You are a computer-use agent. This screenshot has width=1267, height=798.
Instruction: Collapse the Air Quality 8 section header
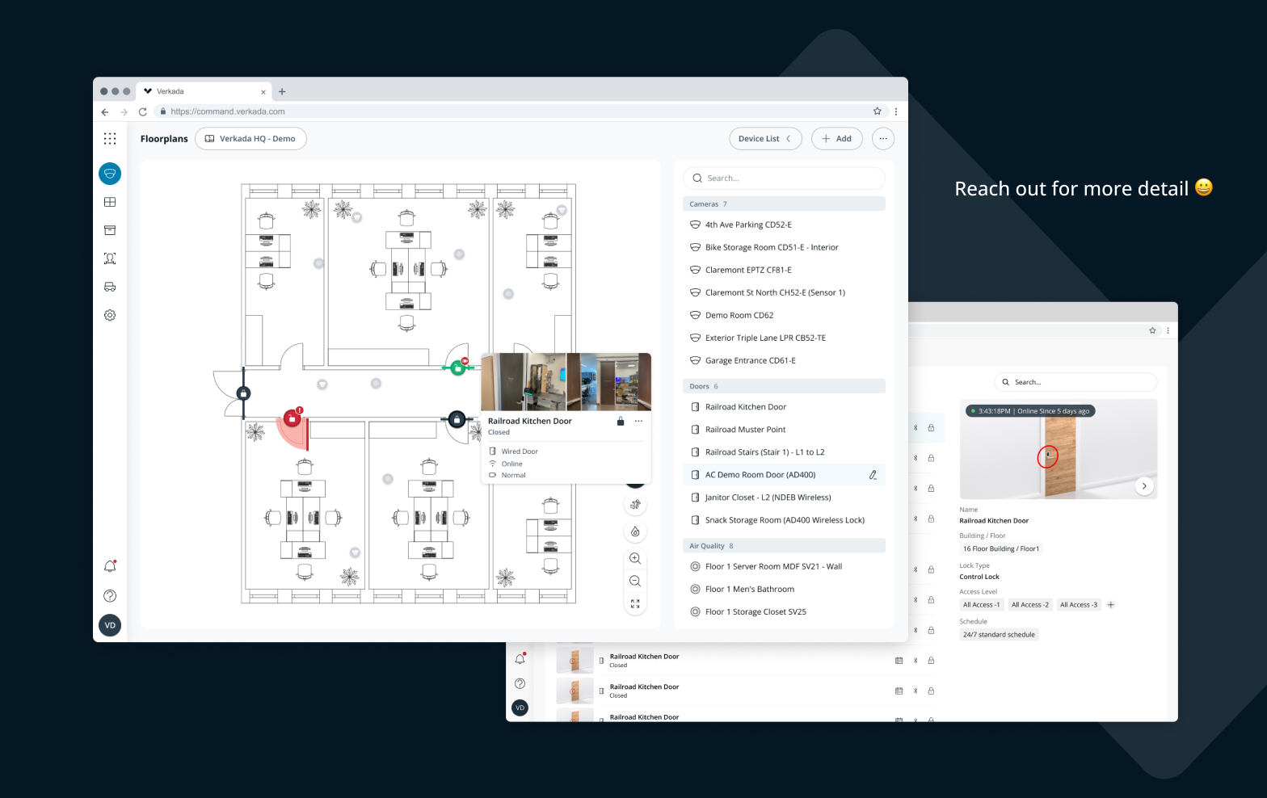(784, 546)
